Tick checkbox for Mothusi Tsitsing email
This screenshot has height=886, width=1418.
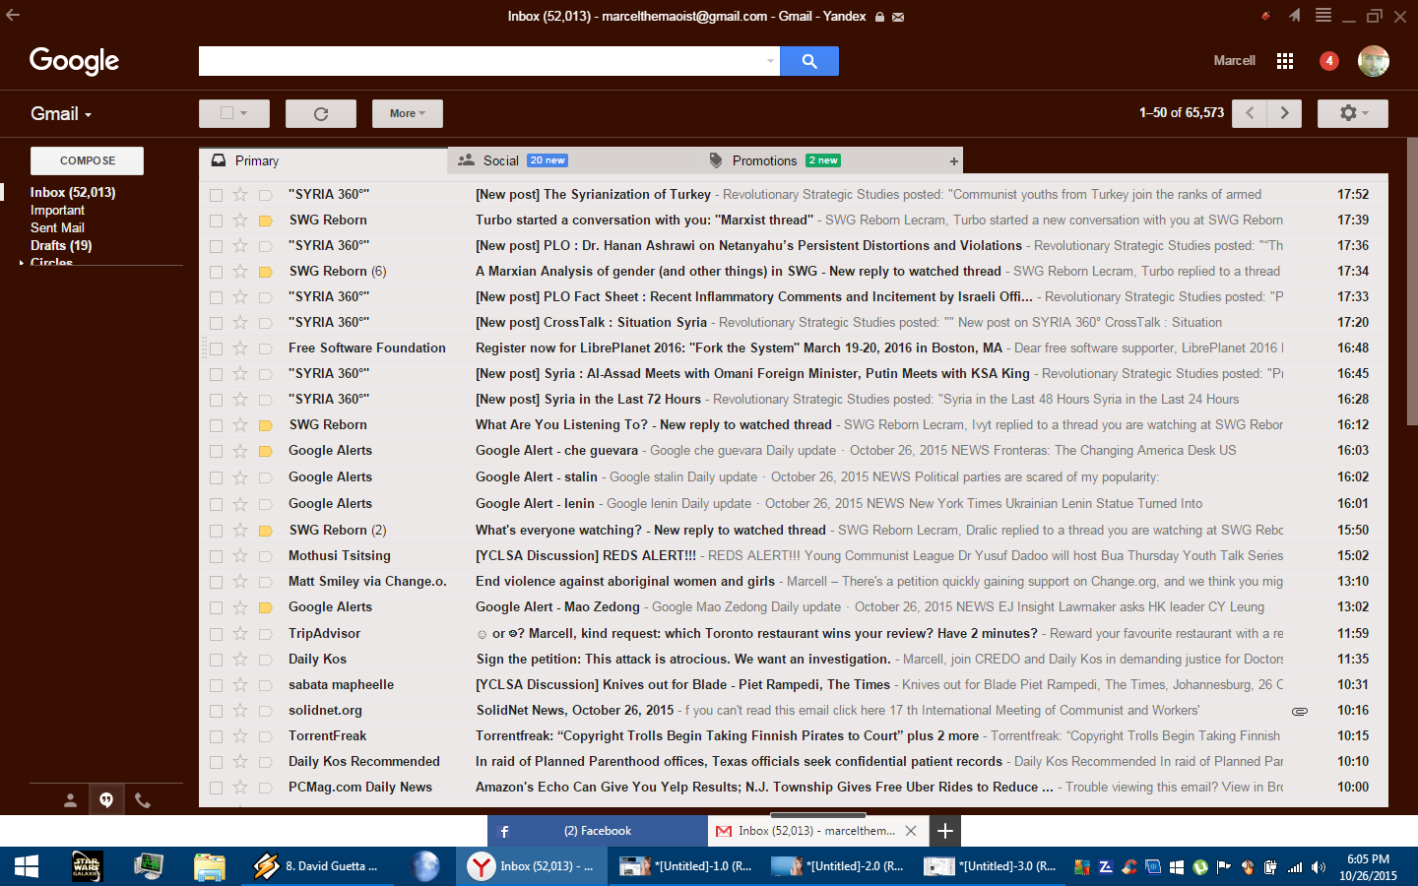(216, 556)
